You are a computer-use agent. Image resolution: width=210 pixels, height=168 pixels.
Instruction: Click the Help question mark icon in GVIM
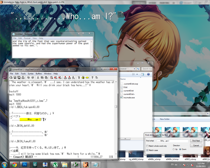pyautogui.click(x=92, y=77)
